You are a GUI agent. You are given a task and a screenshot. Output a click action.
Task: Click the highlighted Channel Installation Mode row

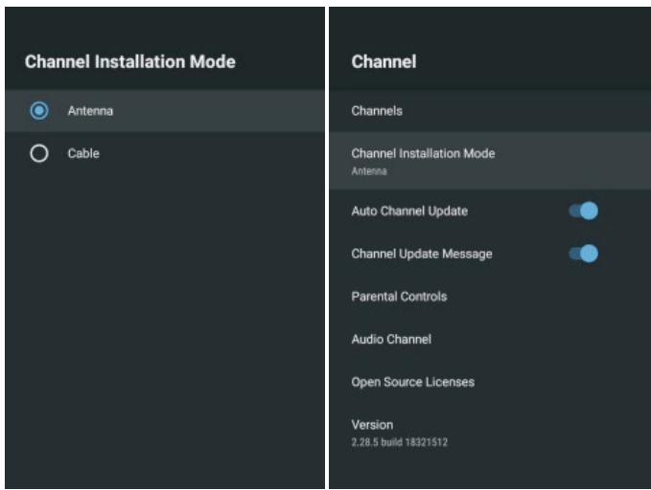490,161
